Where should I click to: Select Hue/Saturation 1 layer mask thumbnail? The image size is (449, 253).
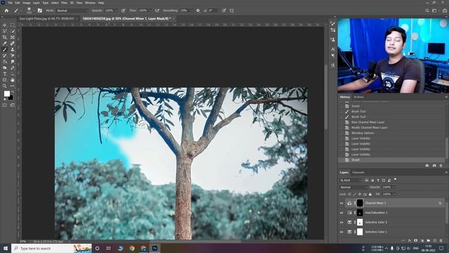(x=360, y=213)
